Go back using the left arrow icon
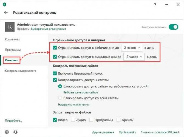This screenshot has height=137, width=184. click(x=6, y=13)
